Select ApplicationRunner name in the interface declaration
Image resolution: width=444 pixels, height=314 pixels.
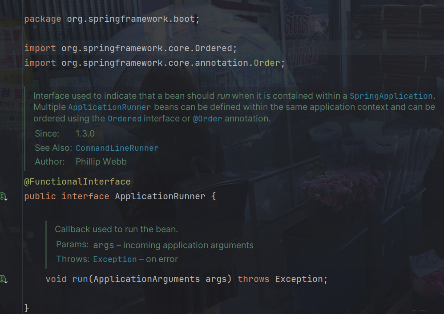pos(160,196)
